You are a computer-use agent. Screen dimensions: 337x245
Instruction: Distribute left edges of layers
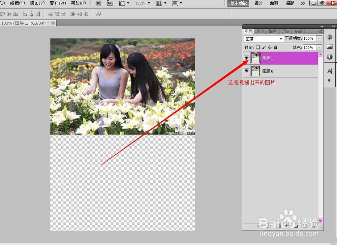[x=73, y=14]
